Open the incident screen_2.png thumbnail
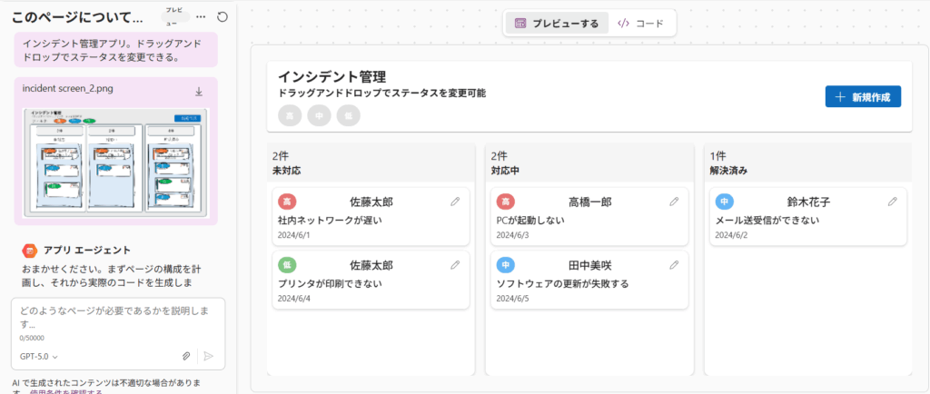This screenshot has height=394, width=930. tap(115, 161)
